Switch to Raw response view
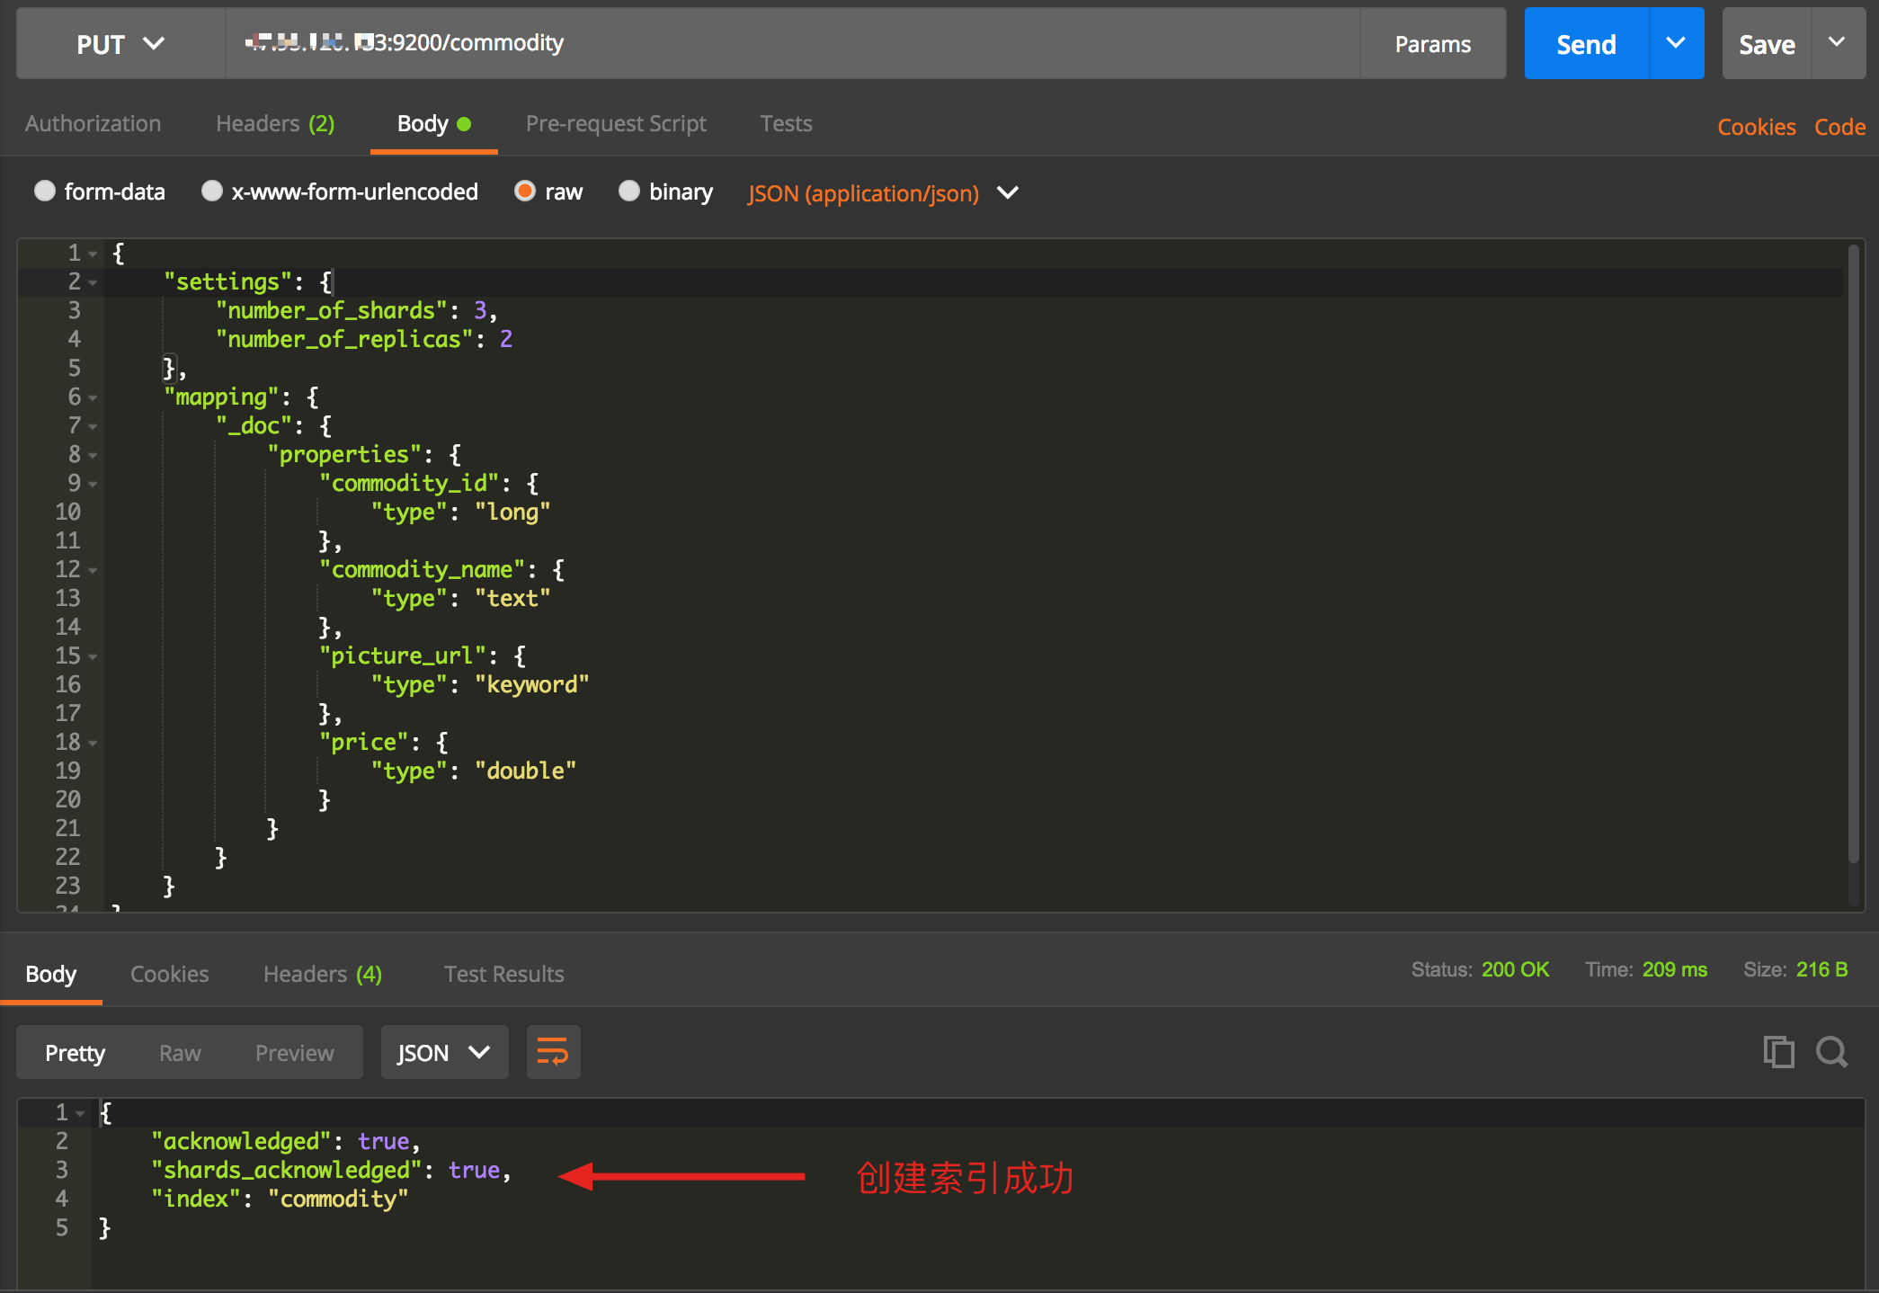This screenshot has width=1879, height=1293. tap(179, 1055)
